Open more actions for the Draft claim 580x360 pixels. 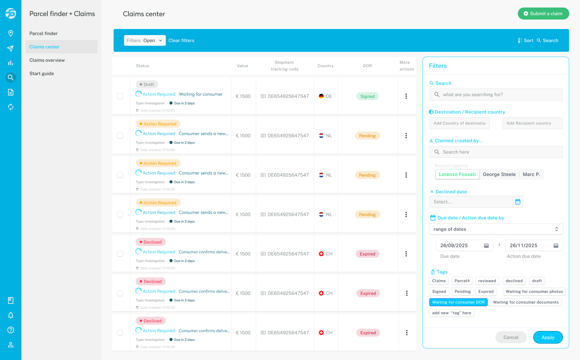(406, 96)
